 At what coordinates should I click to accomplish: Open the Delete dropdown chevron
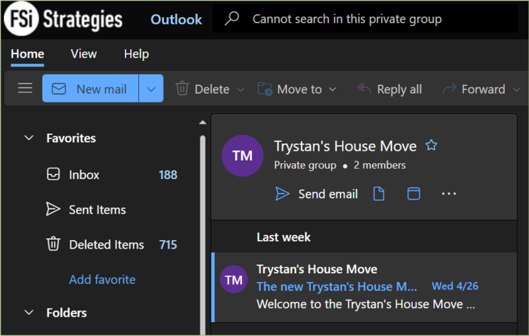[241, 90]
